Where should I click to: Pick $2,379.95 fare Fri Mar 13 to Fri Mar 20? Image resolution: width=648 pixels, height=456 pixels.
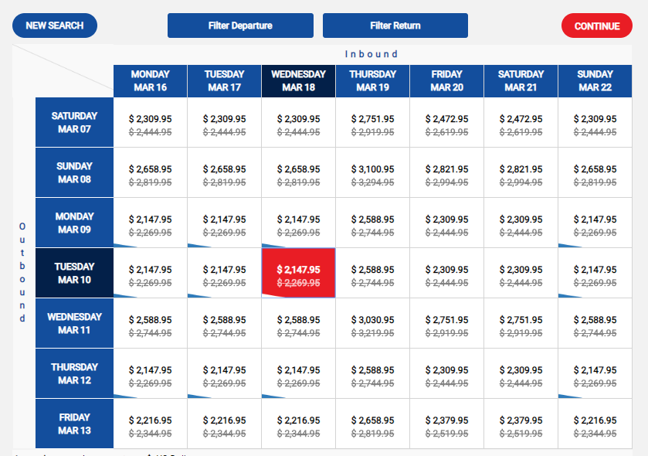pyautogui.click(x=446, y=424)
